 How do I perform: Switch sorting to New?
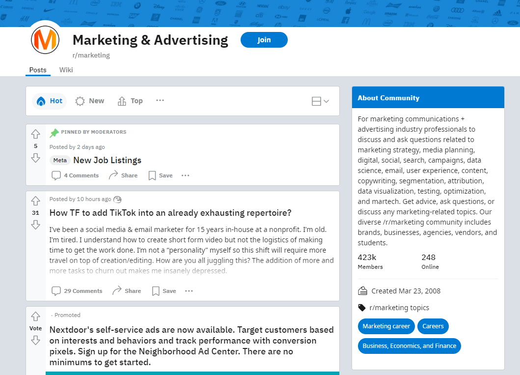(89, 100)
